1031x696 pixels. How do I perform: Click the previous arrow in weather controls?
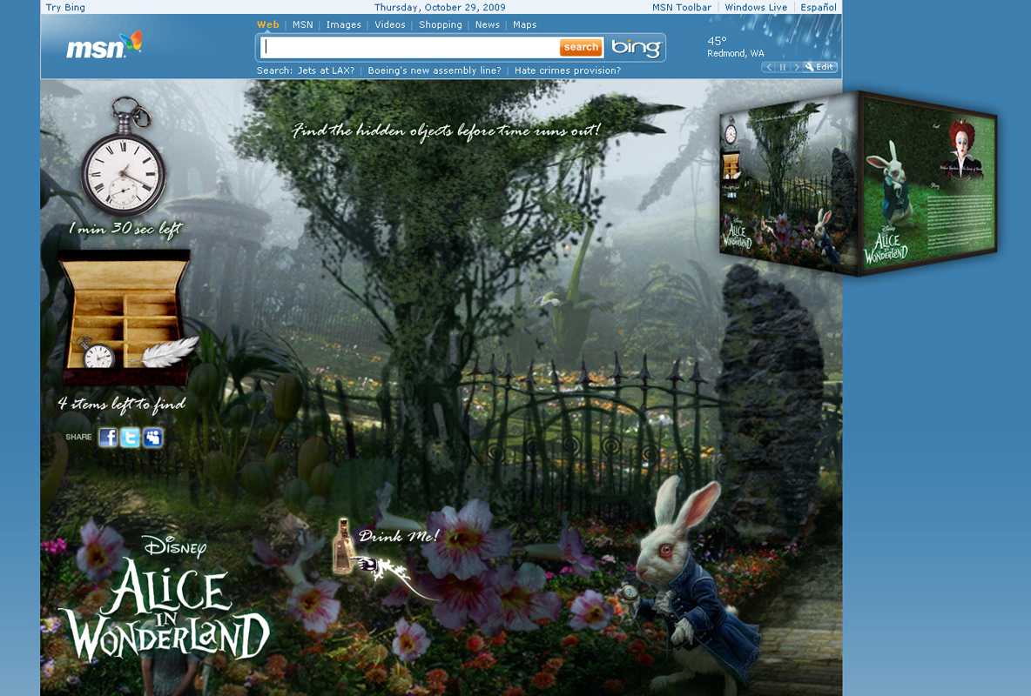pyautogui.click(x=769, y=67)
